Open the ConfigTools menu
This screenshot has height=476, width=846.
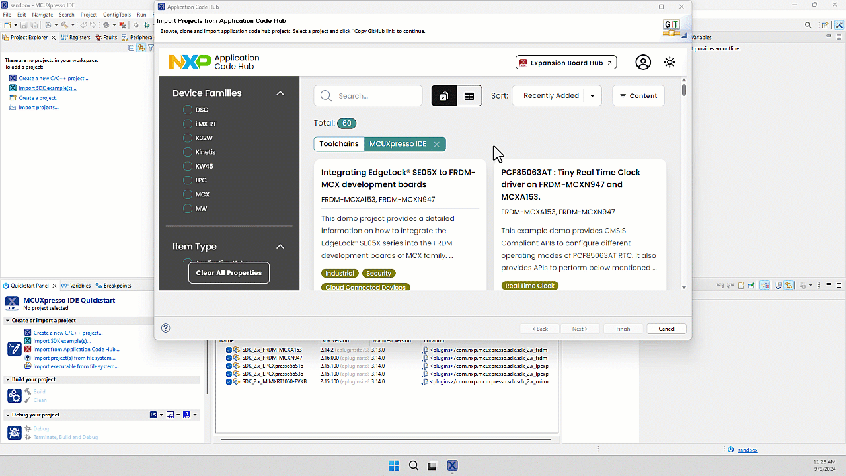coord(116,15)
